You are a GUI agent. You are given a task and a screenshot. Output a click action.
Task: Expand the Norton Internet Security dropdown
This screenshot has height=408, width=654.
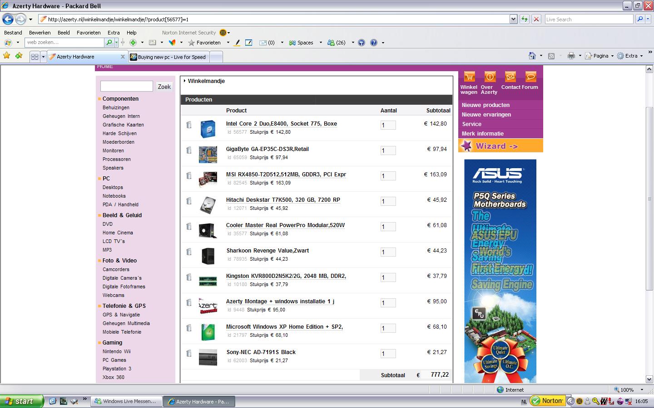click(x=228, y=33)
